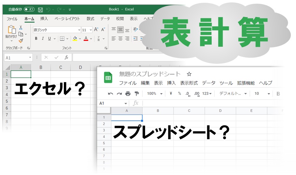
Task: Open the 拡張機能 menu
Action: pos(246,83)
